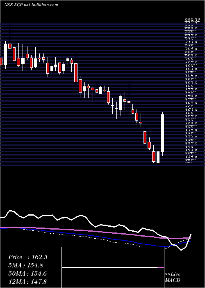The image size is (205, 288).
Task: Click the MACD indicator box
Action: click(x=113, y=267)
